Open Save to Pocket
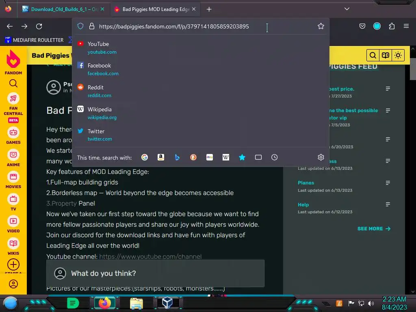The image size is (416, 312). click(x=362, y=26)
